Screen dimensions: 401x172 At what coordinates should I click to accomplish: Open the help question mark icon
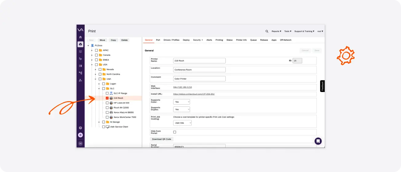click(x=80, y=128)
